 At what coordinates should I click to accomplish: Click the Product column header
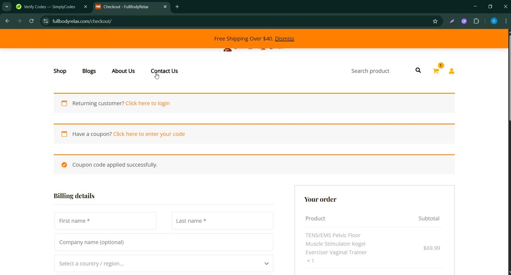click(315, 219)
